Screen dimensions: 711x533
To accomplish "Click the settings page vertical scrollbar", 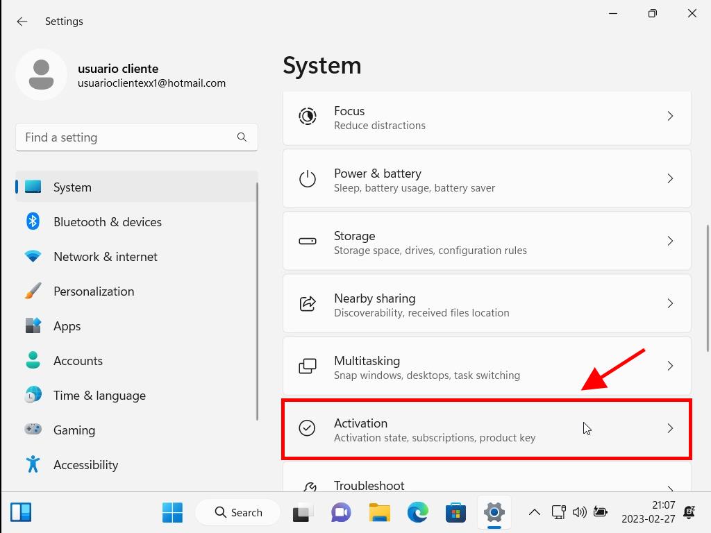I will coord(707,278).
